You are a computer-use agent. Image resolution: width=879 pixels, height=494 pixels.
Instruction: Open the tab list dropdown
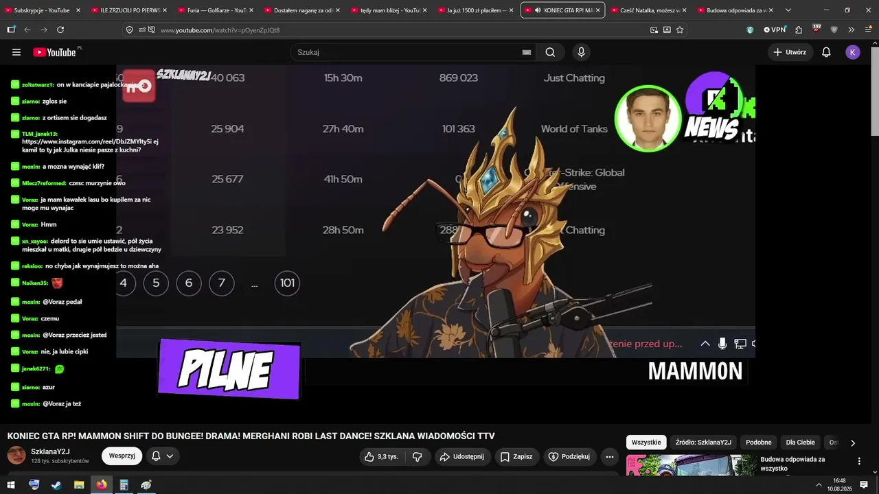coord(788,10)
